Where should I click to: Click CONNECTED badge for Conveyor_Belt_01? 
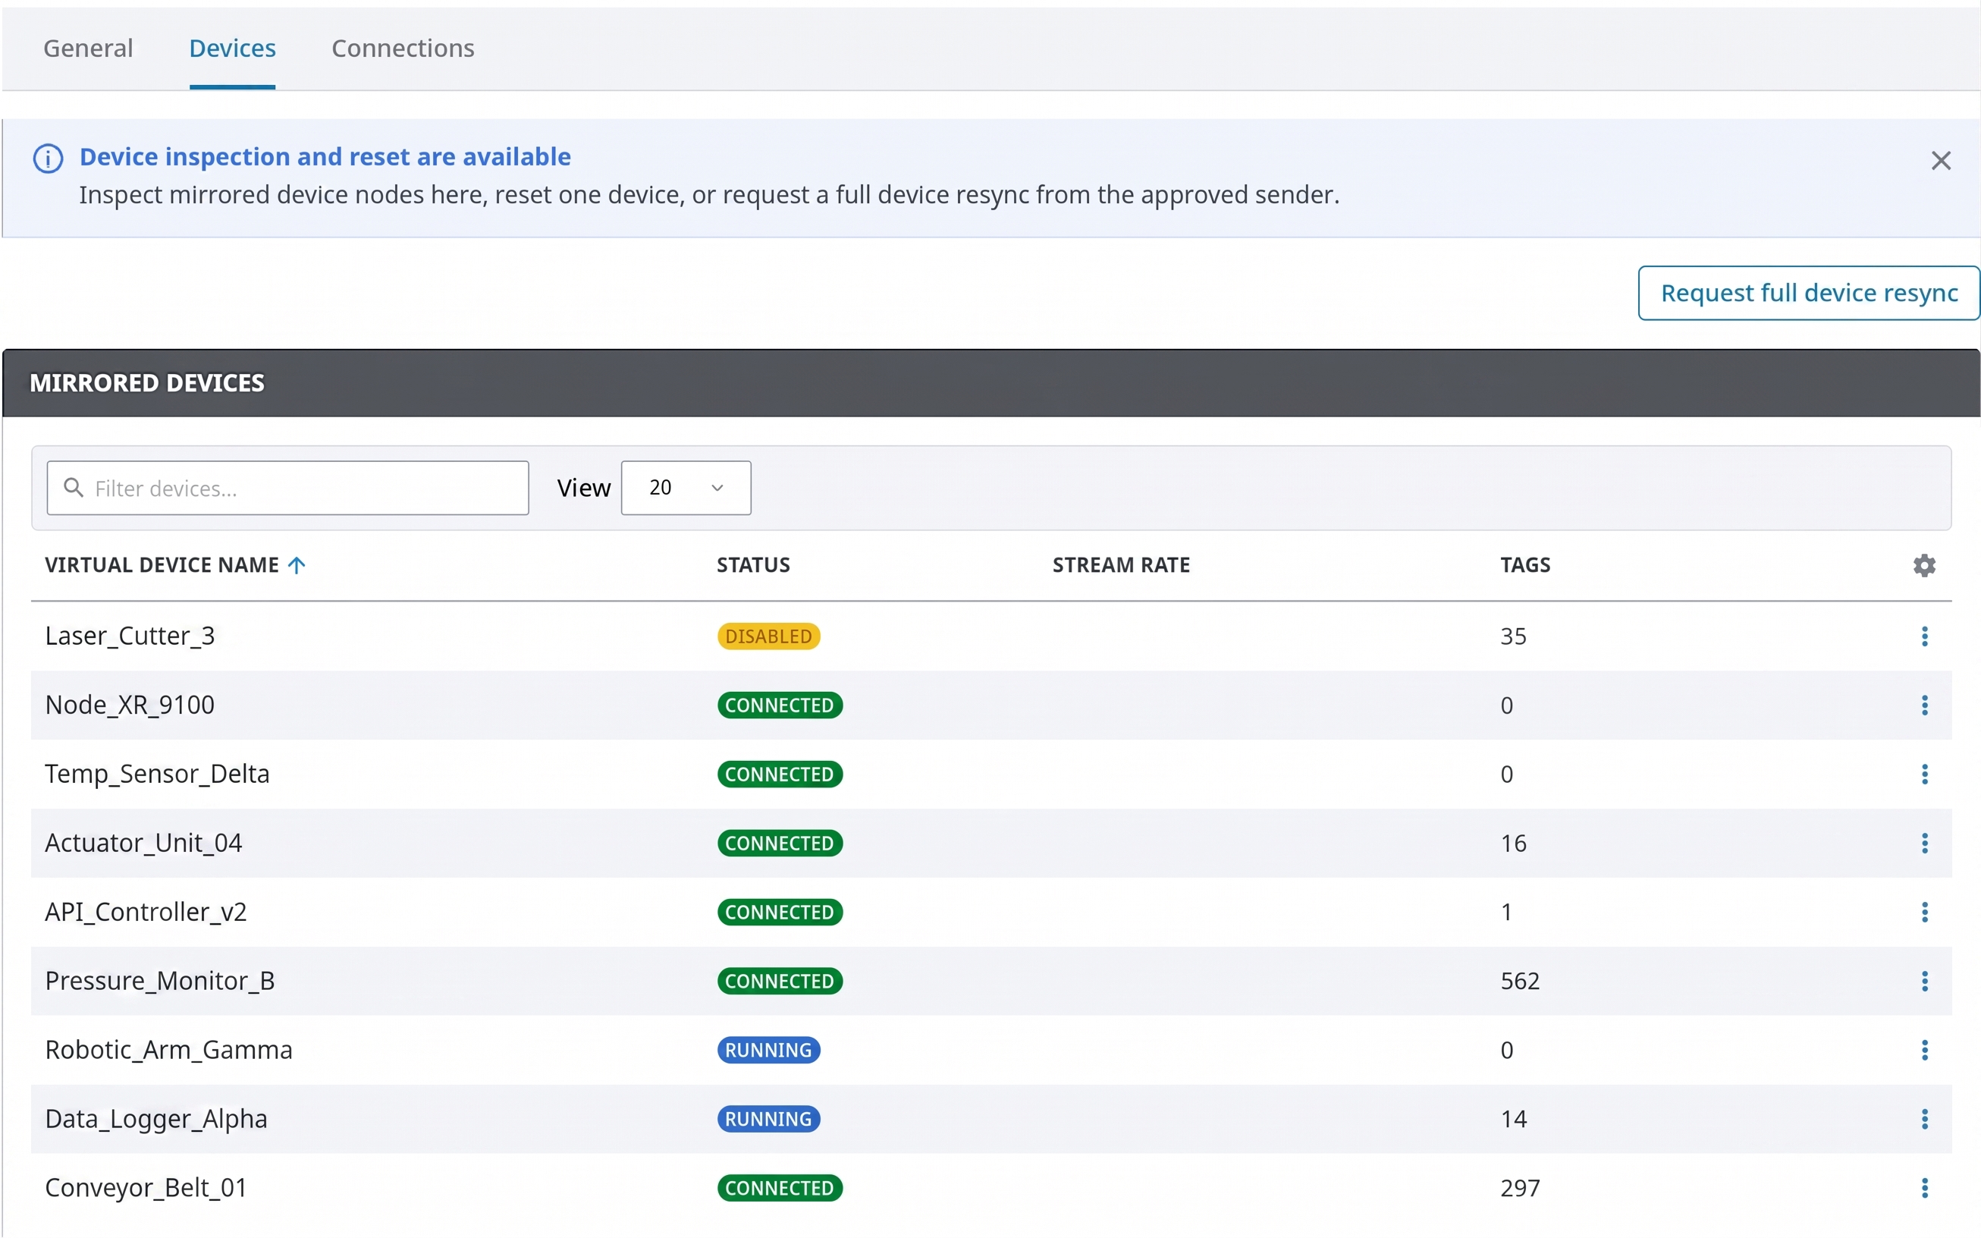(780, 1188)
